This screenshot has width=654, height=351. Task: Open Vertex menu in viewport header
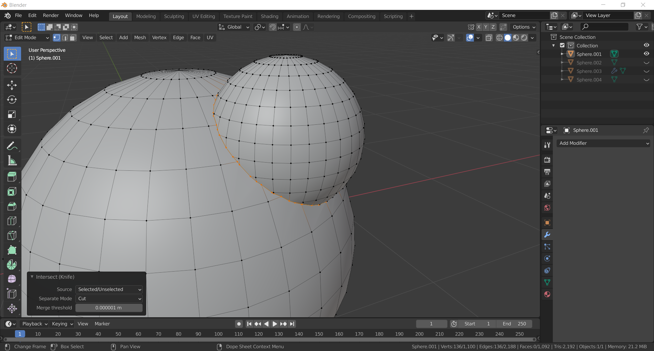[x=159, y=37]
